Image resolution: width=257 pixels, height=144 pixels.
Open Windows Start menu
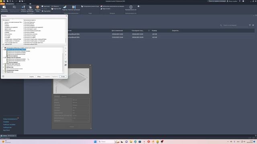tap(95, 142)
